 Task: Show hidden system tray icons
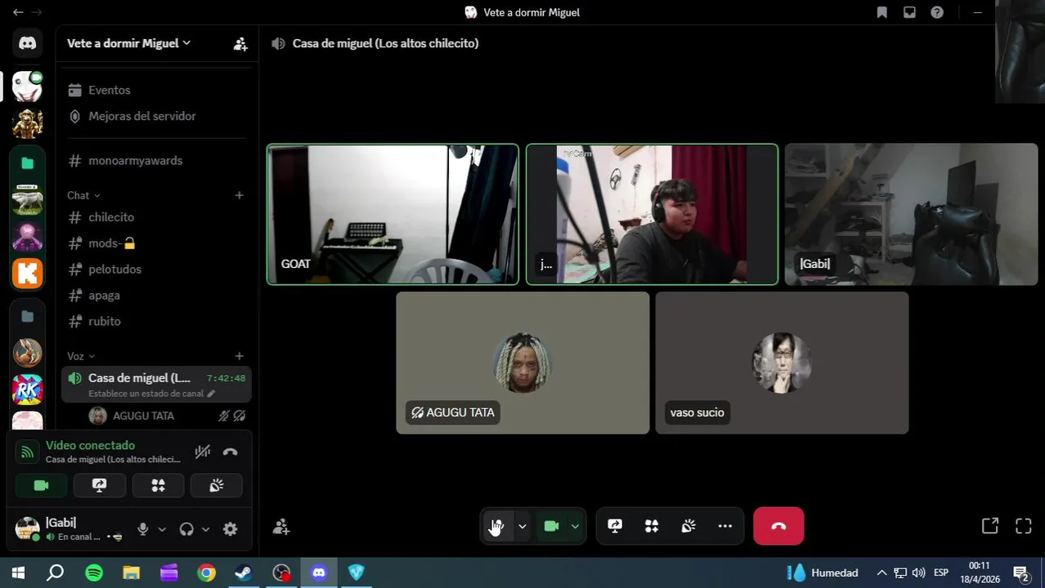(881, 573)
